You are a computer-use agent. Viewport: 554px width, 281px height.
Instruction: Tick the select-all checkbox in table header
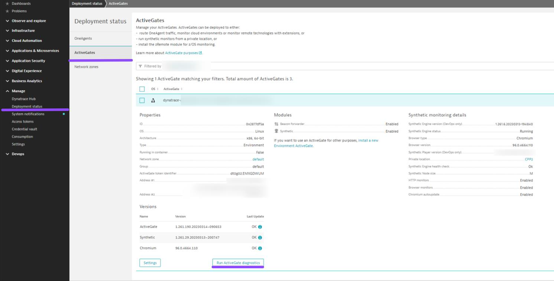pos(142,89)
